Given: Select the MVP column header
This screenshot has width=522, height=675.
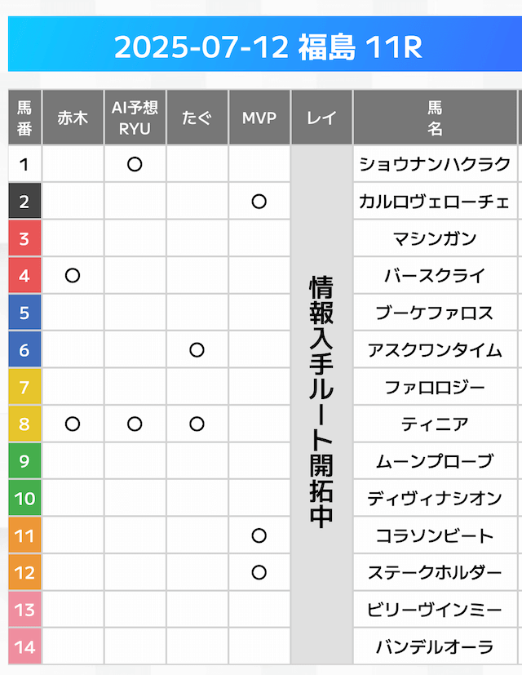Looking at the screenshot, I should (259, 118).
